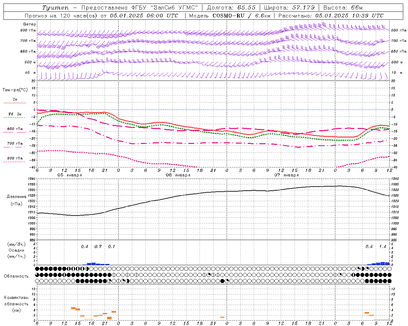The width and height of the screenshot is (408, 326).
Task: Click the 'Давление' pressure panel label
Action: click(x=17, y=197)
